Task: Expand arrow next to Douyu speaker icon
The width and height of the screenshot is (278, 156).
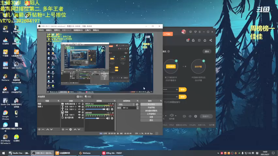Action: point(176,116)
